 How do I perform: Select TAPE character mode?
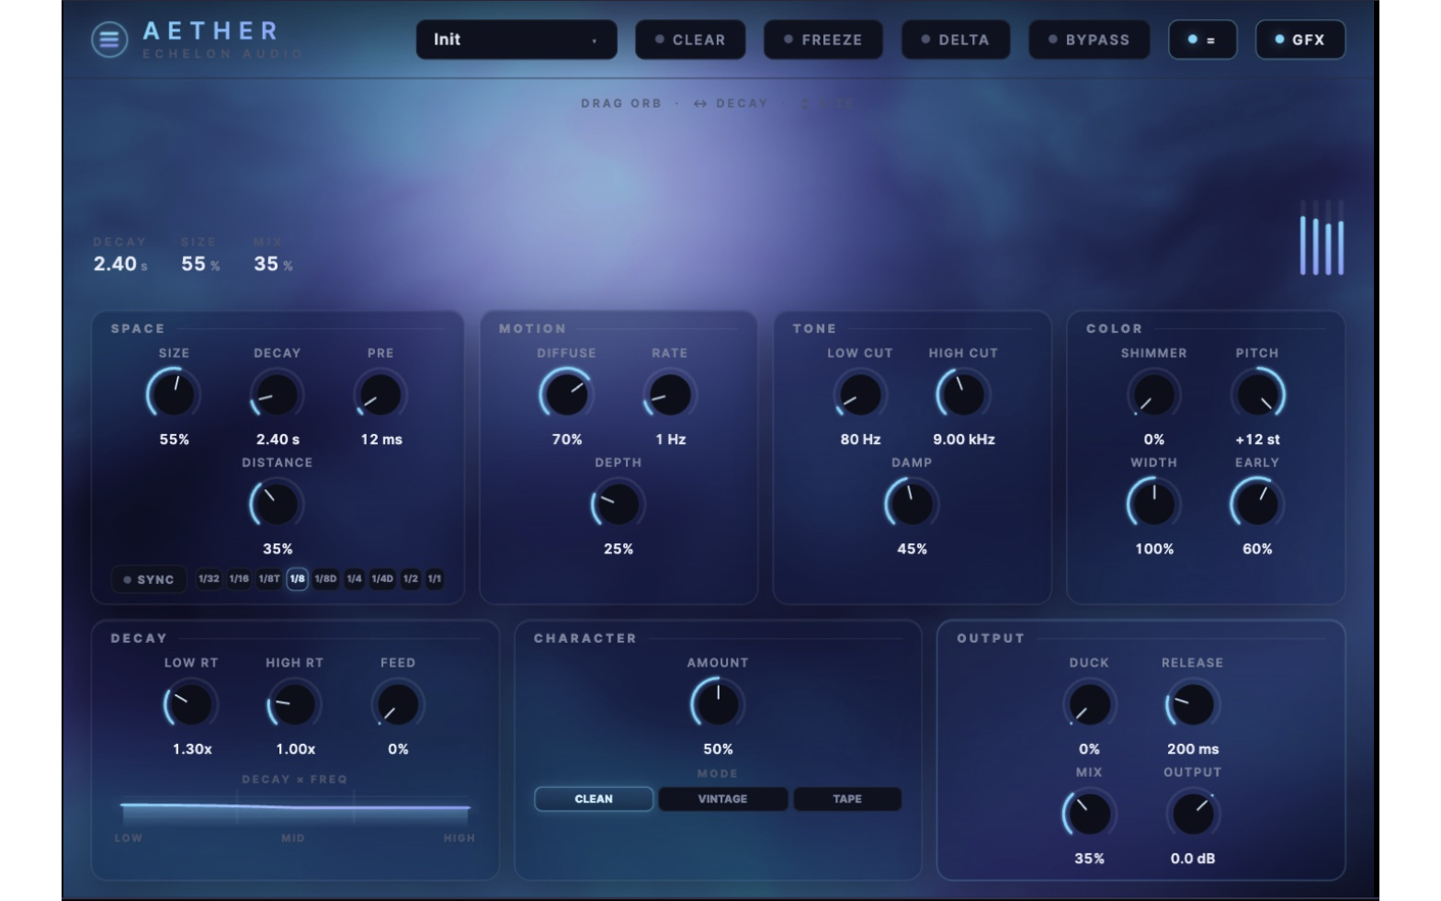coord(847,799)
